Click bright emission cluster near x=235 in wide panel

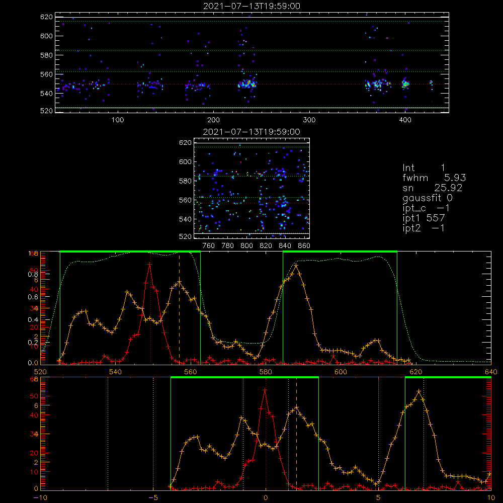tap(247, 84)
